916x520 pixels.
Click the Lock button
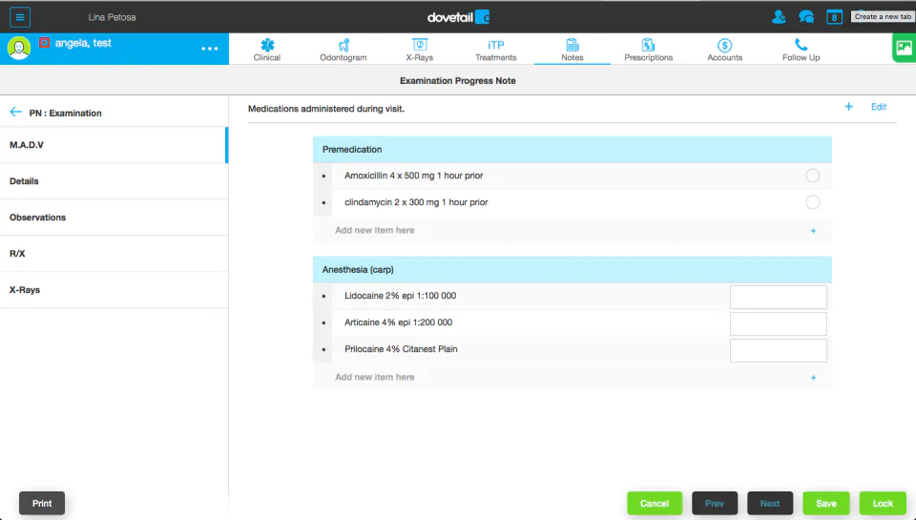coord(883,503)
